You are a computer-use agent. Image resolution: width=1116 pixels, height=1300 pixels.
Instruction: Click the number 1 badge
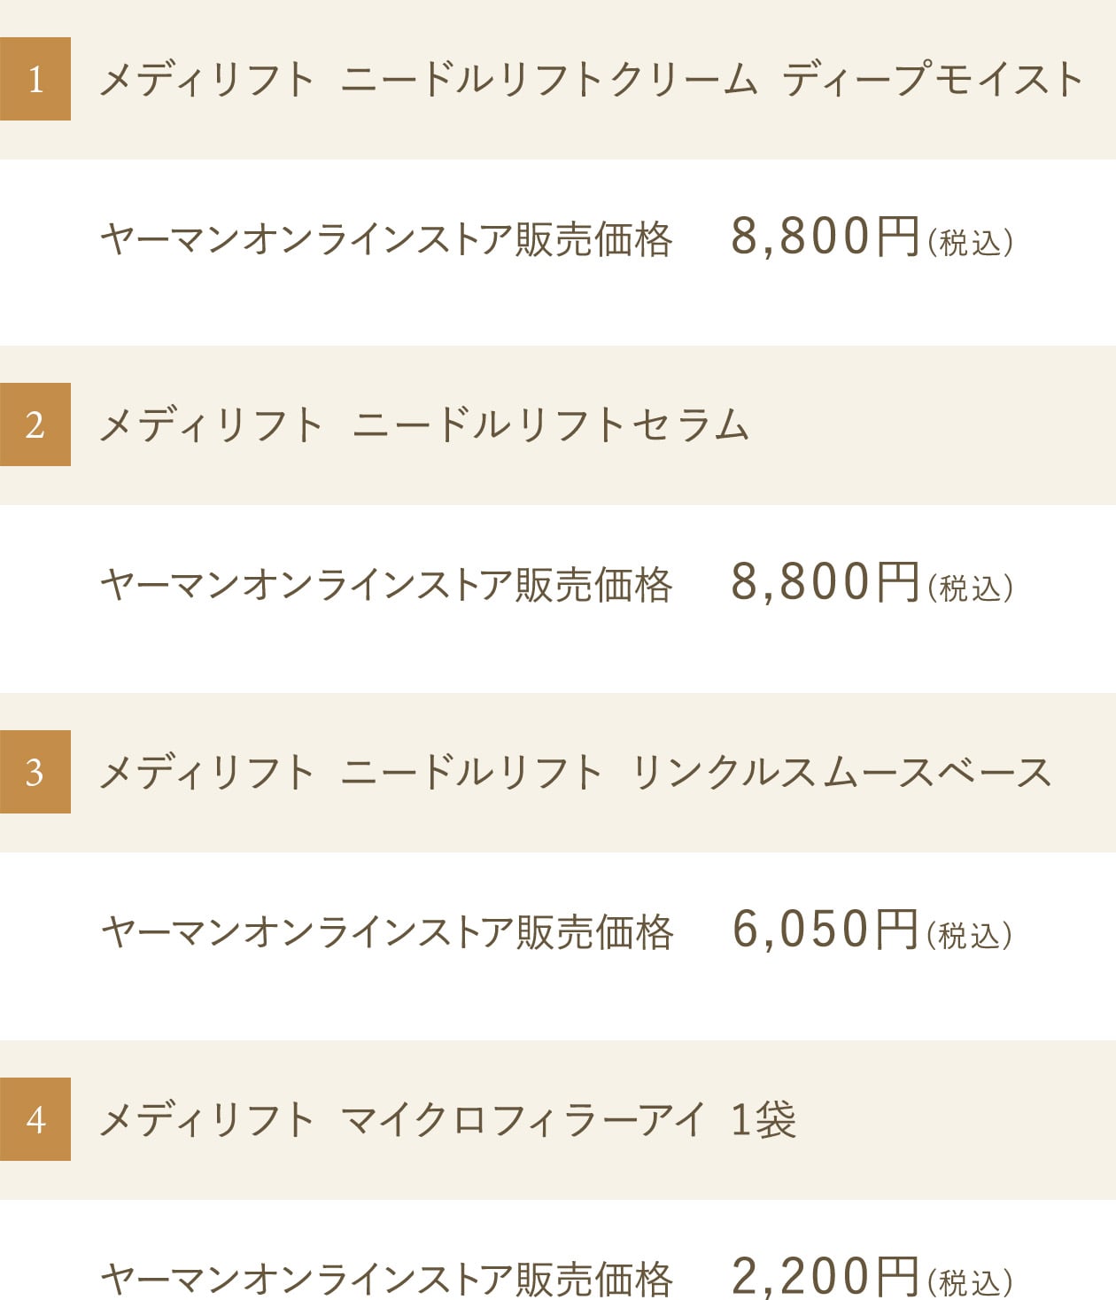[x=35, y=79]
